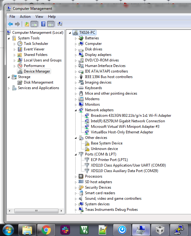The image size is (191, 236).
Task: Select Device Manager in console tree
Action: (x=37, y=71)
